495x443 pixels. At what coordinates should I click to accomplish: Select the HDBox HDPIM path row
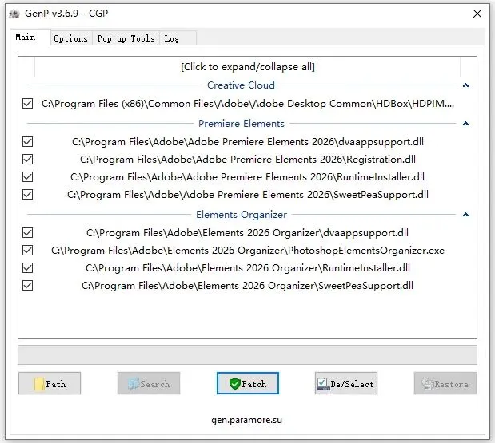point(248,104)
